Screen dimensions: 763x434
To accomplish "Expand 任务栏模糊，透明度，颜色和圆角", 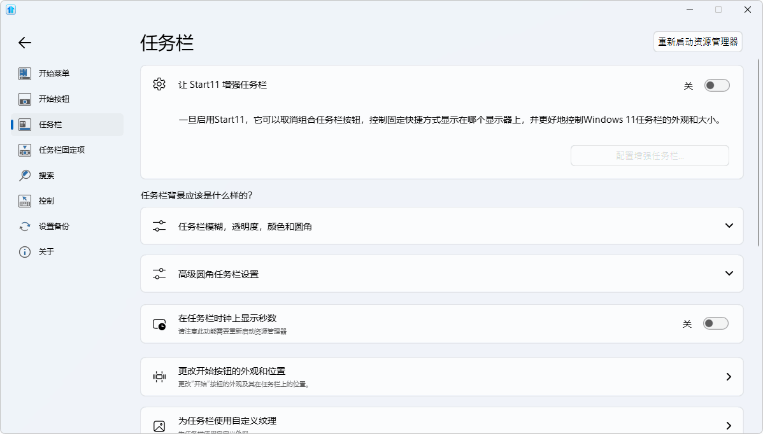I will tap(441, 225).
